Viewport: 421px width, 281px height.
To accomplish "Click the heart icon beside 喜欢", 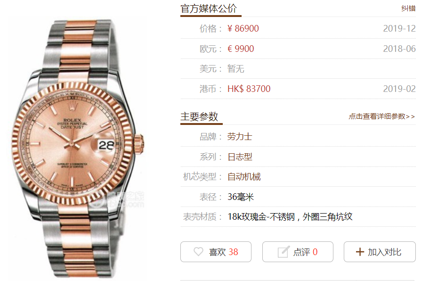I will click(198, 252).
